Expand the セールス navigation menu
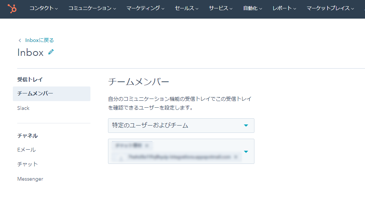Viewport: 365px width, 200px height. [x=186, y=8]
